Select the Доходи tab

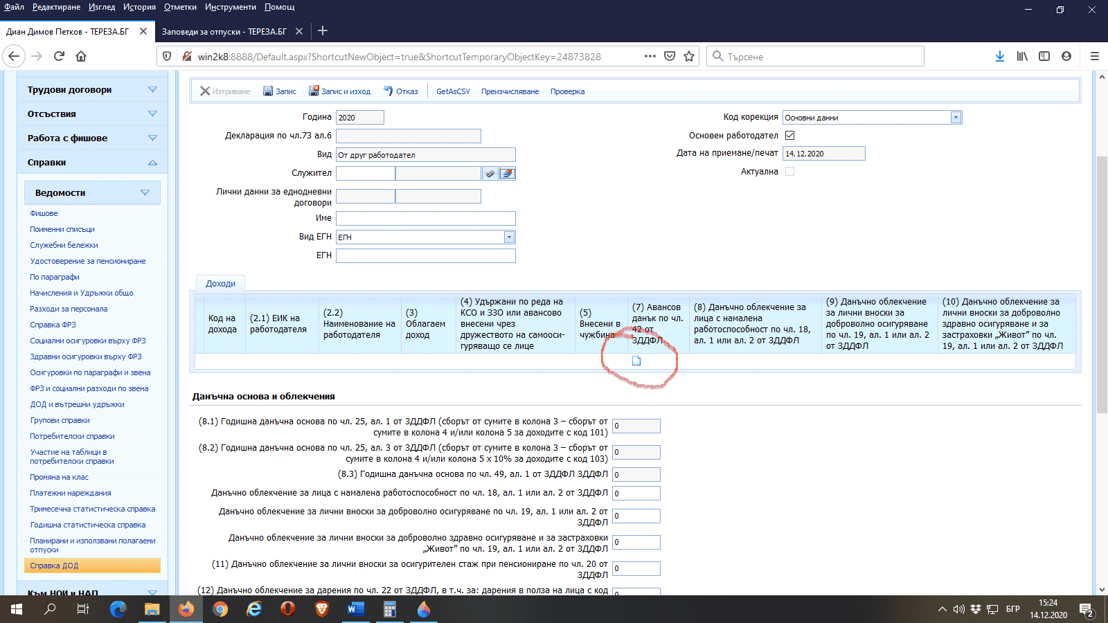[x=220, y=283]
